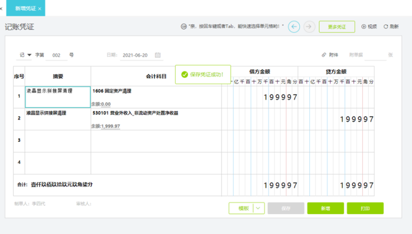Screen dimensions: 412x234
Task: Edit voucher number field 002
Action: (x=56, y=55)
